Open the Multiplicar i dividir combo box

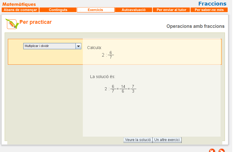pos(49,46)
